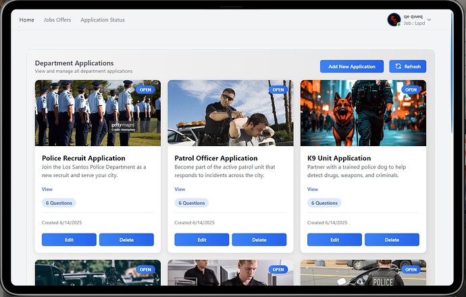Click the refresh arrows icon
The width and height of the screenshot is (466, 297).
pyautogui.click(x=398, y=67)
